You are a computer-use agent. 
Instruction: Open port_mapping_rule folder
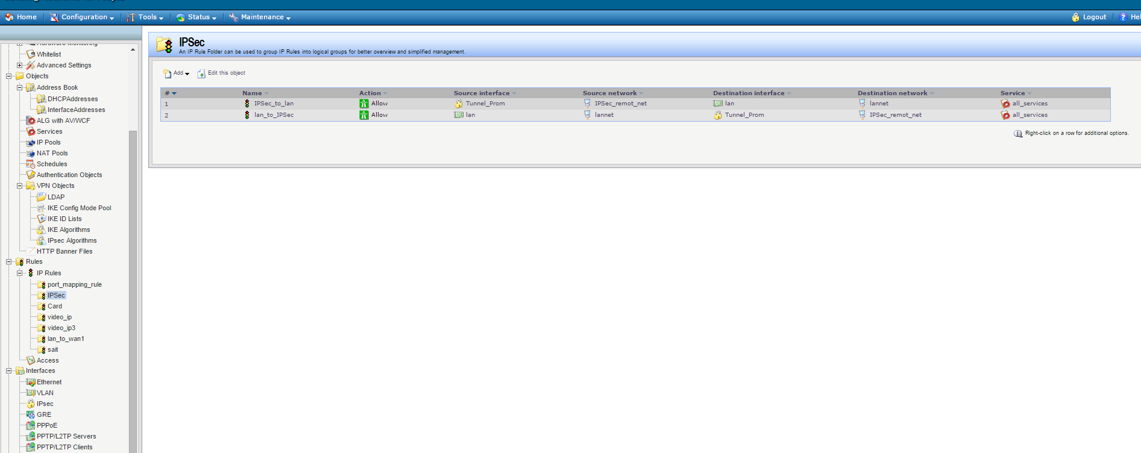pyautogui.click(x=75, y=284)
